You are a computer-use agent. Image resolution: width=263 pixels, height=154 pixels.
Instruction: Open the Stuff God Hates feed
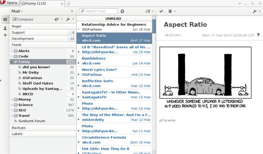tap(43, 83)
